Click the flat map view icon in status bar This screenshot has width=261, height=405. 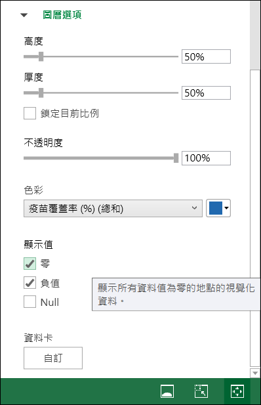[167, 391]
